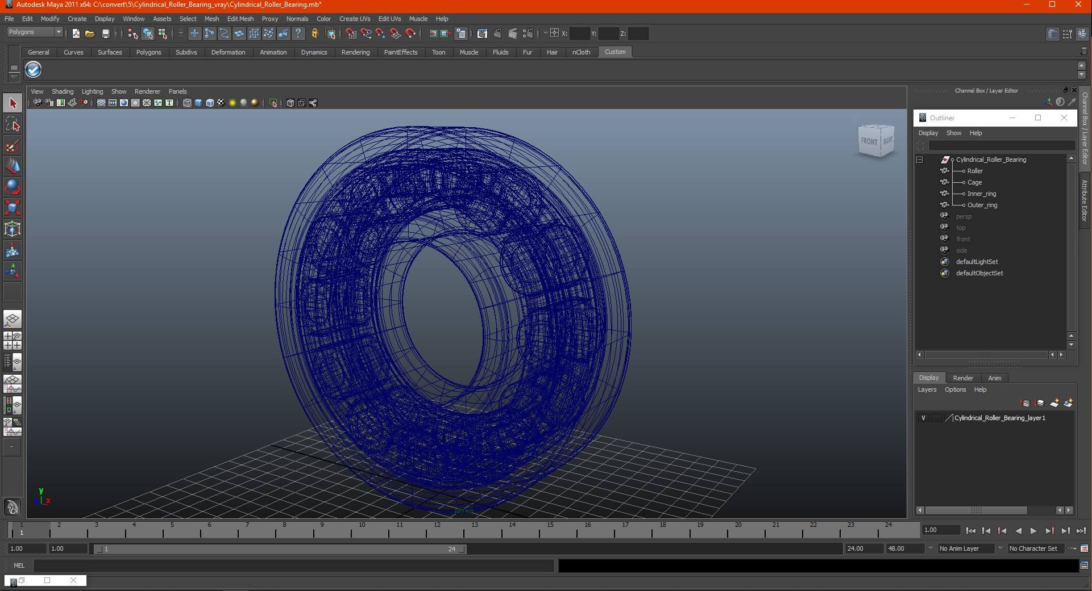1092x591 pixels.
Task: Toggle visibility V of Cylindrical_Roller_Bearing_layer1
Action: point(924,418)
